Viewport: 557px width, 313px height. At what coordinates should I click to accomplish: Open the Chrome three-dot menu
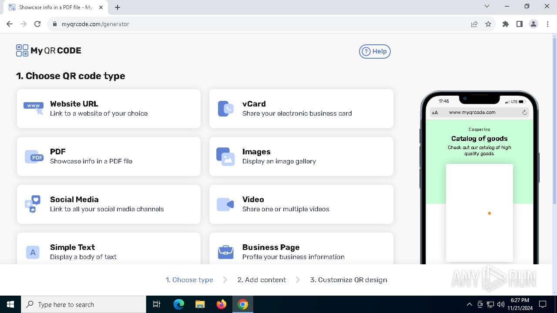pos(547,24)
